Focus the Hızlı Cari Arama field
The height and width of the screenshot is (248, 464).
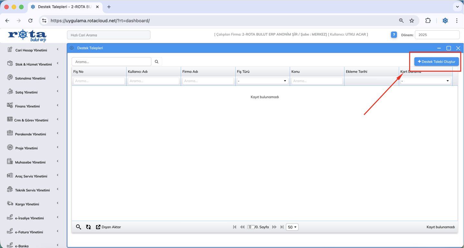(109, 35)
